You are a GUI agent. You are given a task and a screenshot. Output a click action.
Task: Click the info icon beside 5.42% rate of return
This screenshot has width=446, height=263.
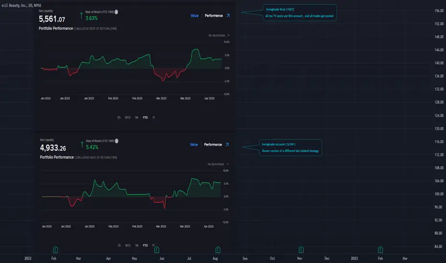118,141
